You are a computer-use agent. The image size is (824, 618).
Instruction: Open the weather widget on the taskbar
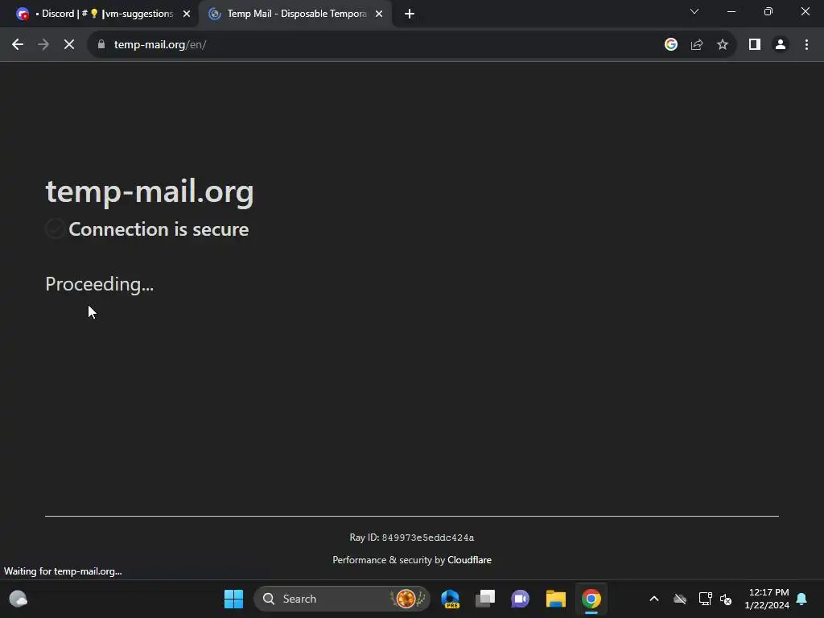click(x=19, y=599)
